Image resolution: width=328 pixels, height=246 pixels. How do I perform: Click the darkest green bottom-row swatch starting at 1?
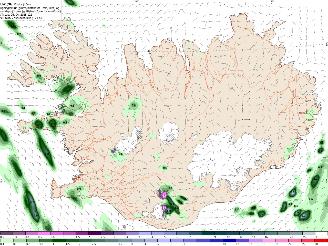59,241
